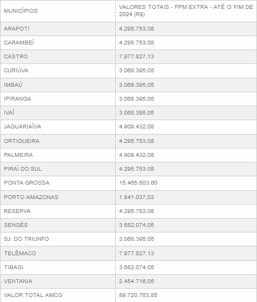The height and width of the screenshot is (302, 257).
Task: Select VENTANIA value 2.454.716,05
Action: [136, 281]
